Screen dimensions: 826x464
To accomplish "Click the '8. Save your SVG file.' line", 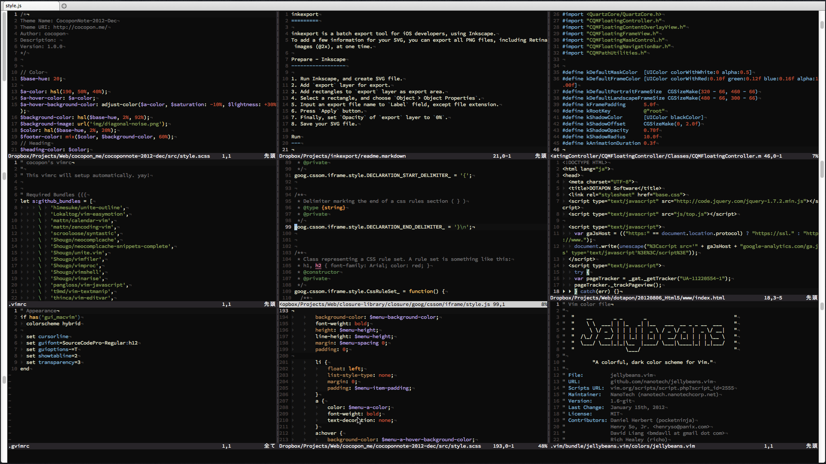I will point(324,124).
